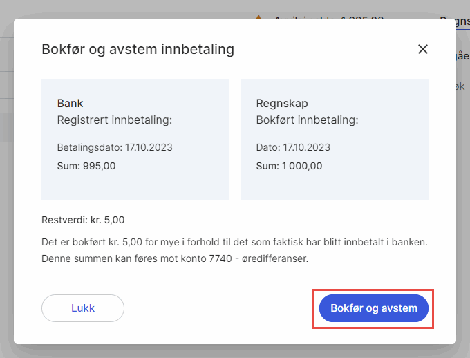
Task: Click the bank Sum: 995,00 amount
Action: pos(86,166)
